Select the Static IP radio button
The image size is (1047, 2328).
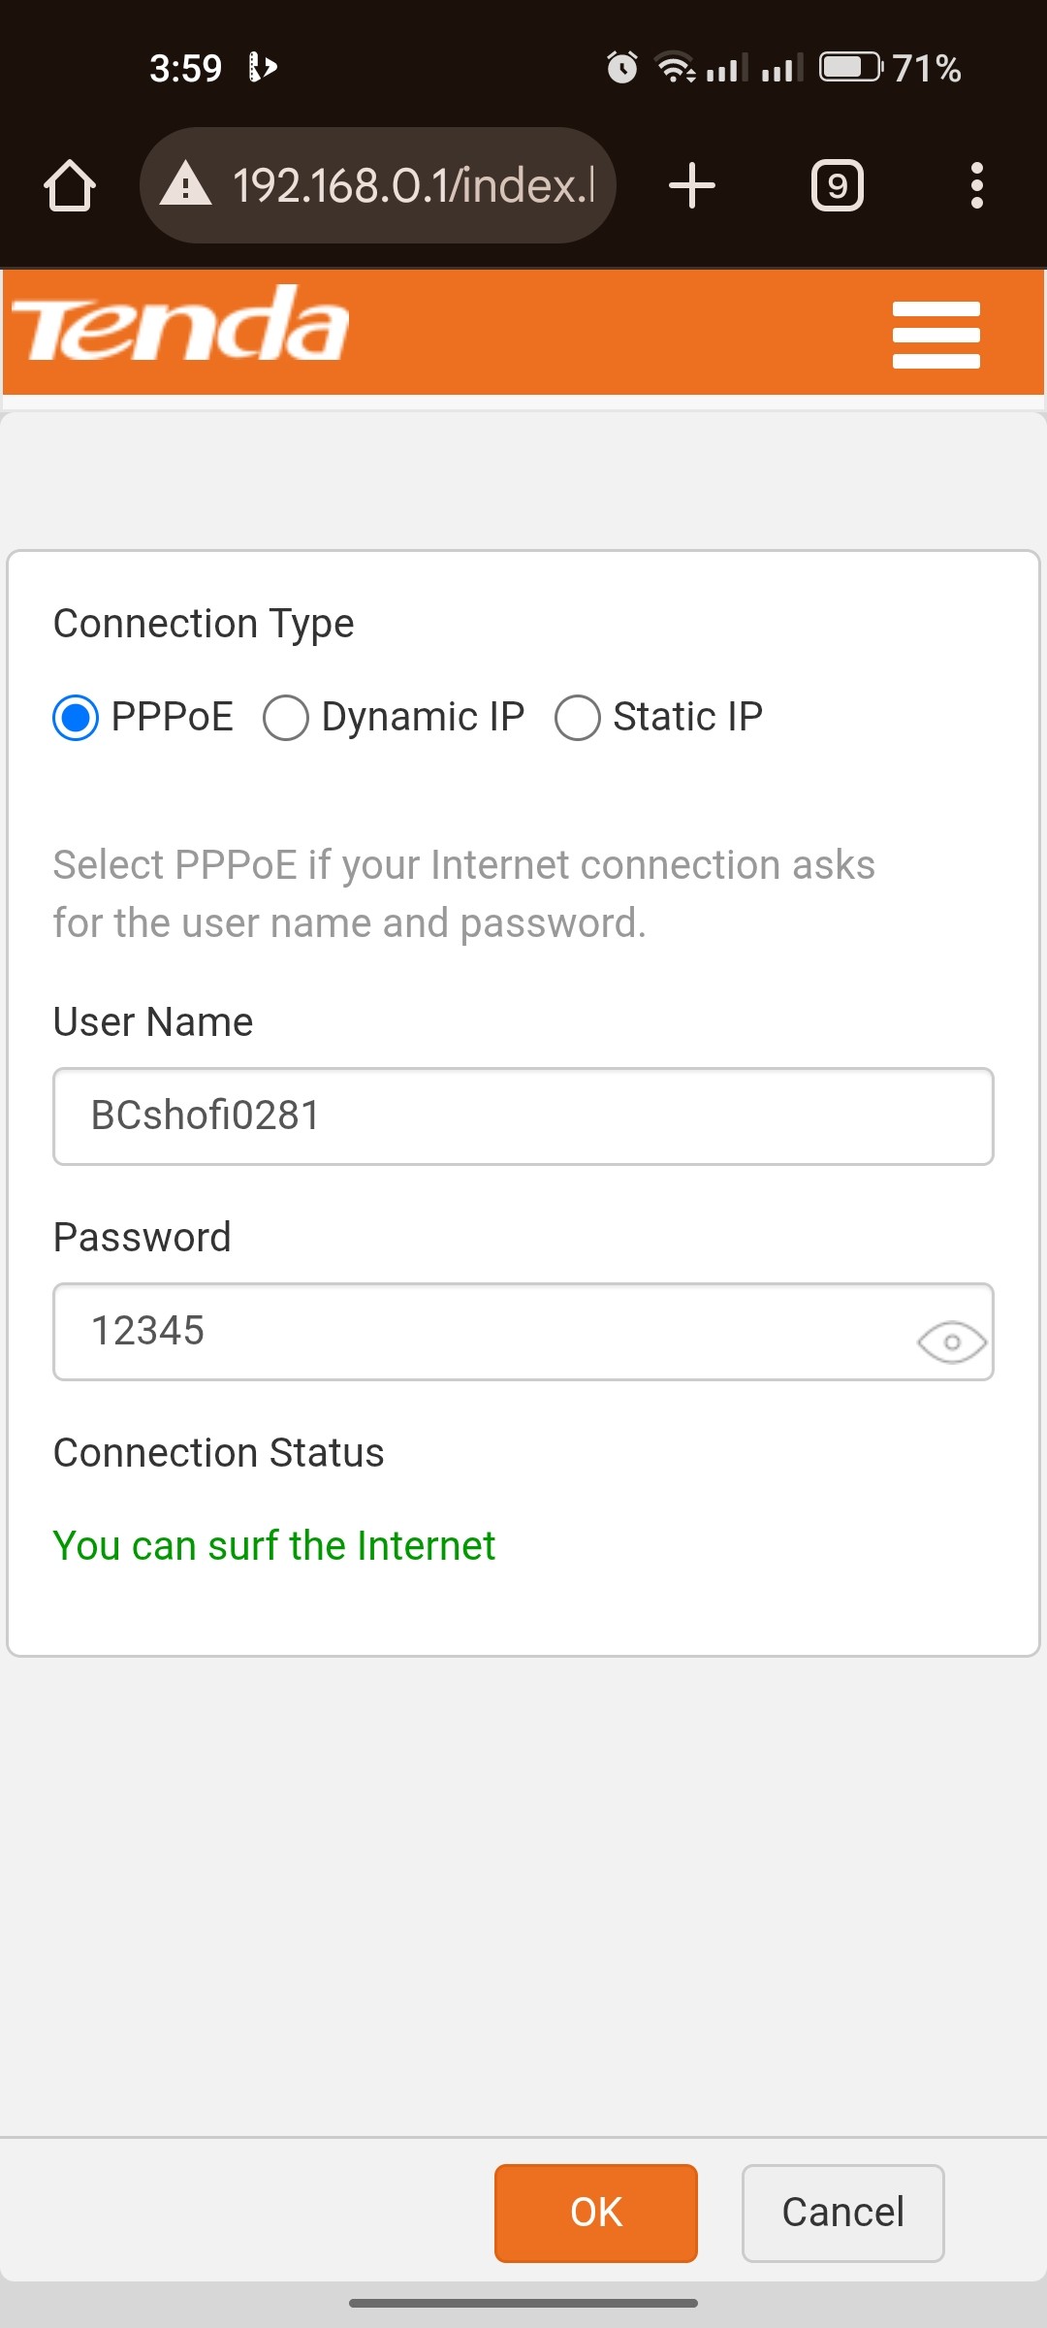click(x=578, y=718)
